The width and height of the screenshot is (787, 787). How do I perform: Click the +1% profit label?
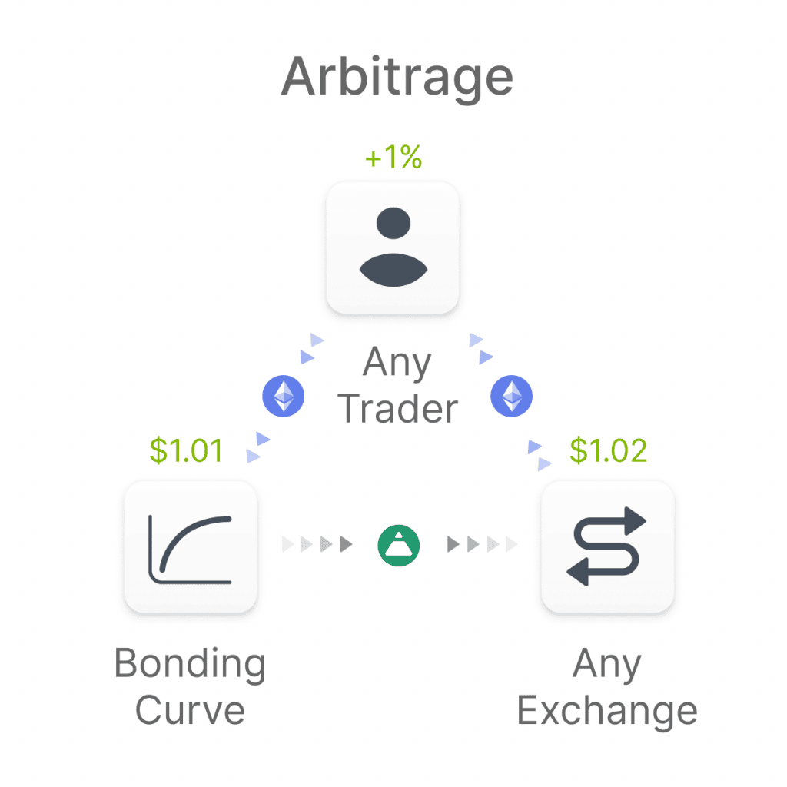pos(393,157)
